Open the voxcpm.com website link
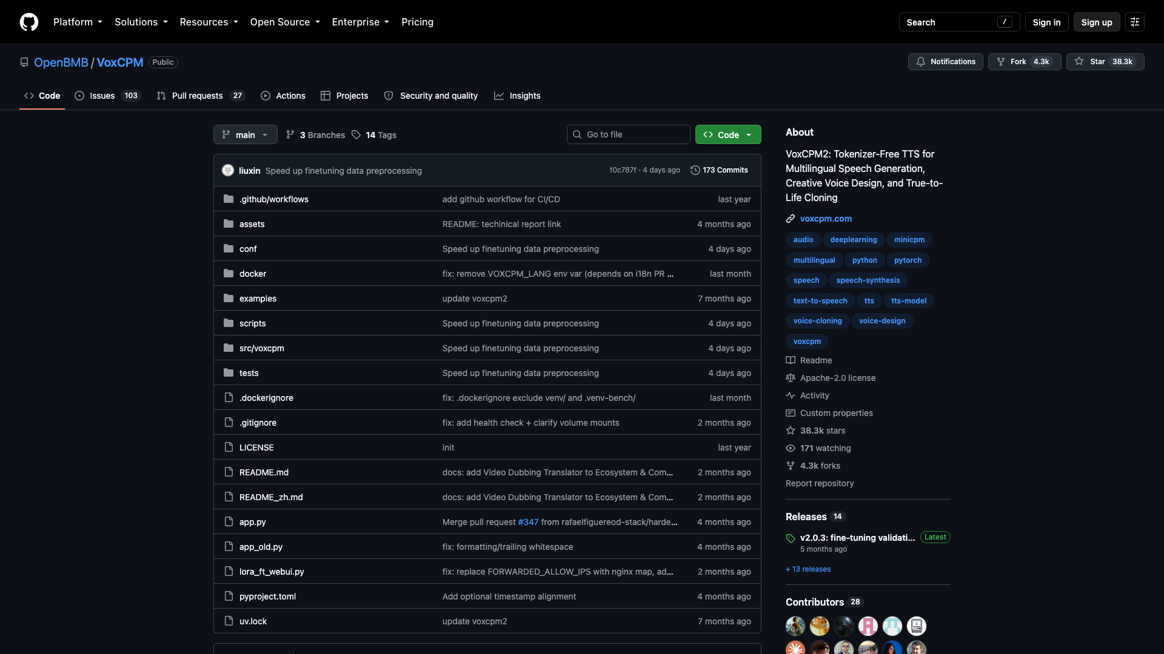 click(826, 219)
